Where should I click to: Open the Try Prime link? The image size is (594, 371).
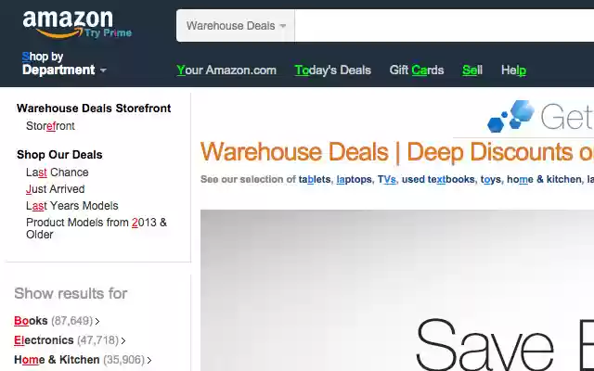click(x=108, y=33)
